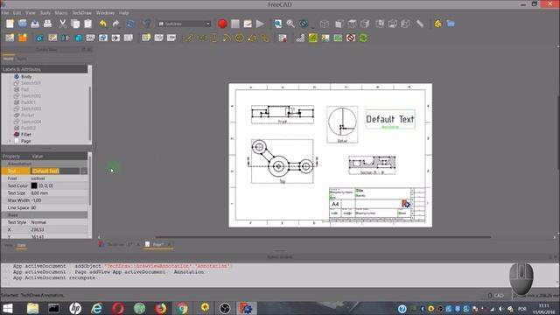Viewport: 560px width, 315px height.
Task: Select the draw style icon
Action: (x=304, y=24)
